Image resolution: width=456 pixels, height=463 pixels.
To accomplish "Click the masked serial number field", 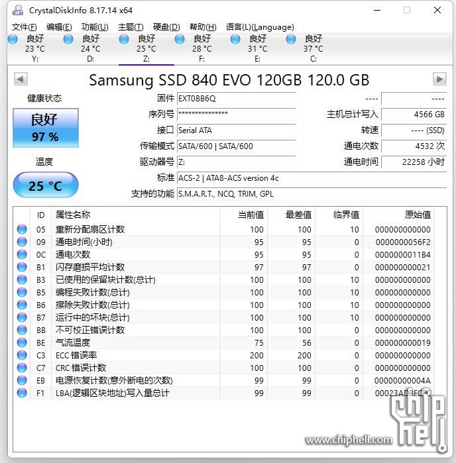I will [x=236, y=115].
